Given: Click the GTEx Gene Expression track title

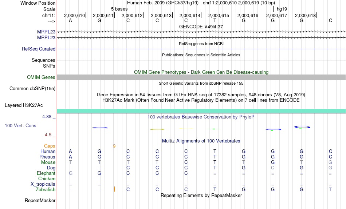Looking at the screenshot, I should [201, 95].
